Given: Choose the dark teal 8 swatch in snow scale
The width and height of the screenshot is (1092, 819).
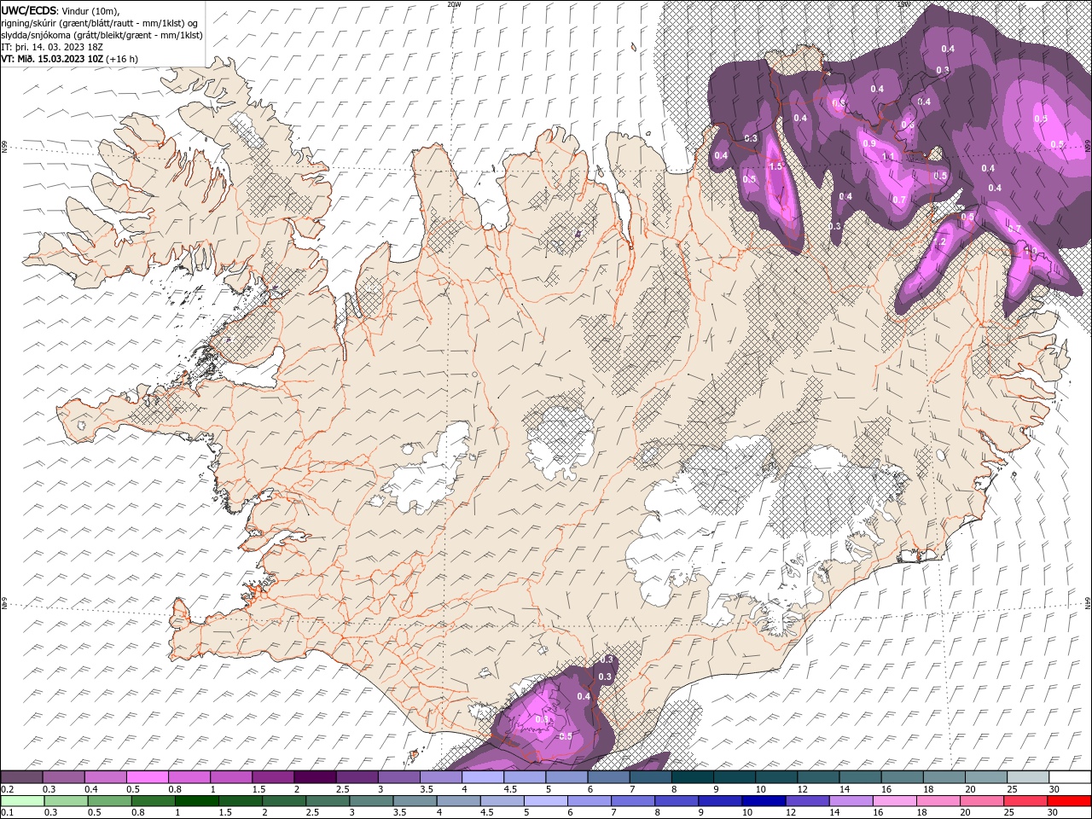Looking at the screenshot, I should coord(693,777).
